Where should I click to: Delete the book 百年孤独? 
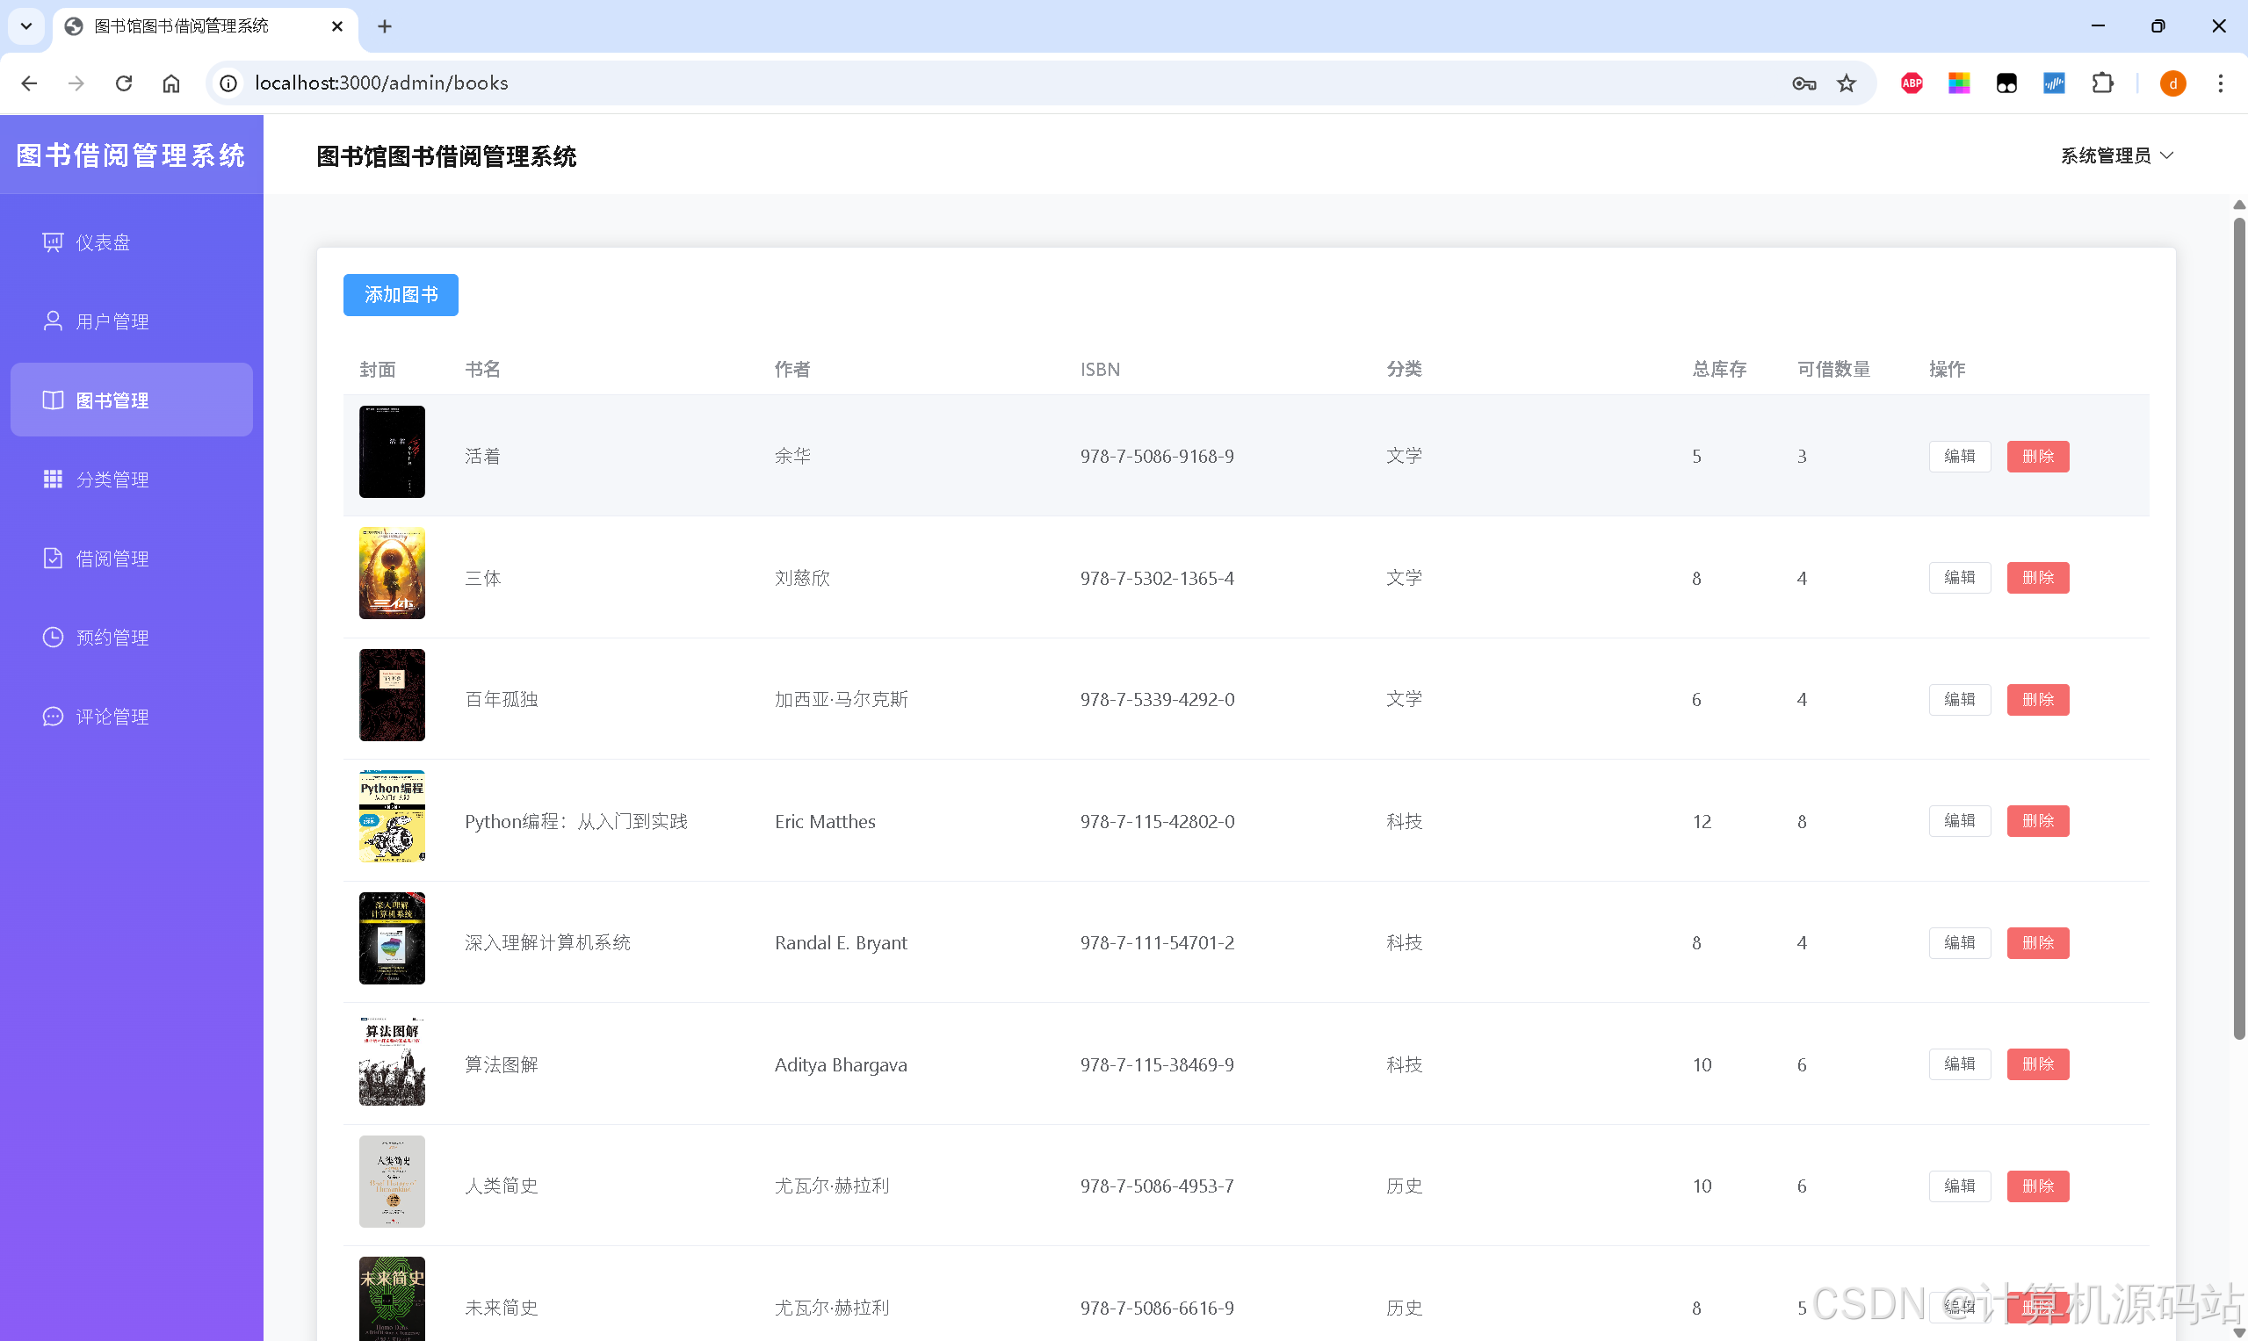click(x=2037, y=699)
